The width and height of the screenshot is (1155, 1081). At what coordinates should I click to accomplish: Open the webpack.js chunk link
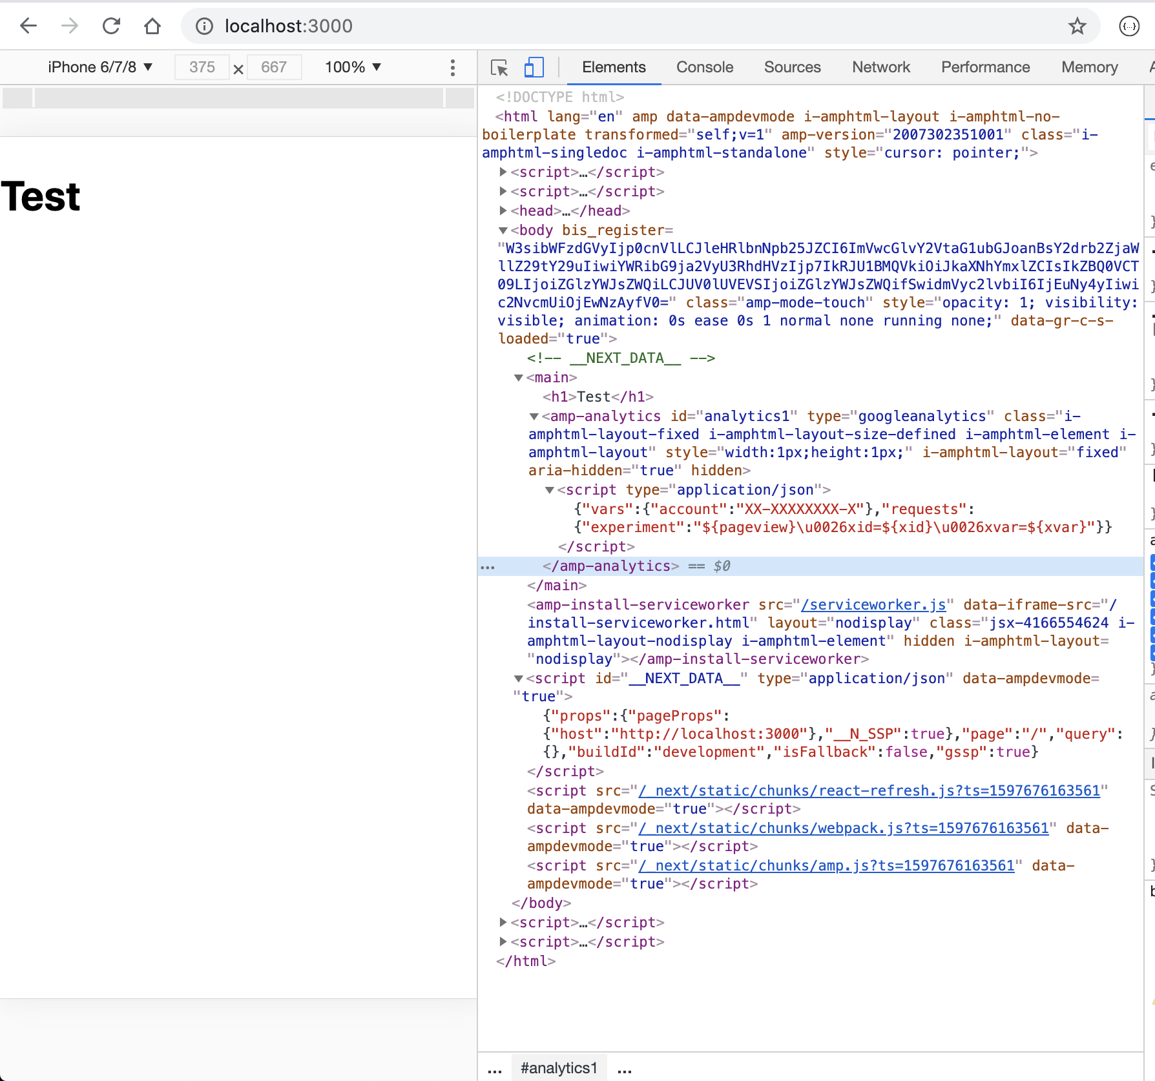click(x=843, y=828)
